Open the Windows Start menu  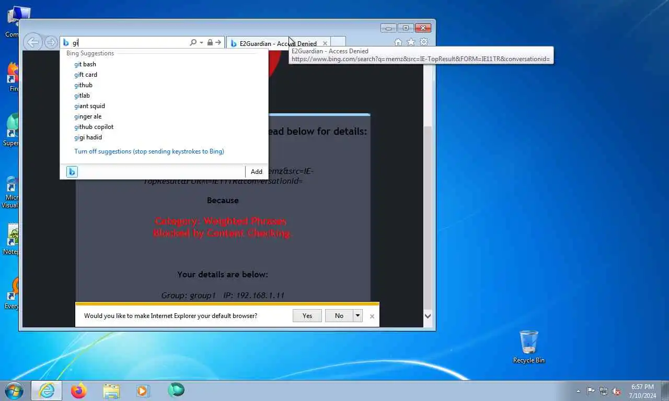(x=14, y=390)
